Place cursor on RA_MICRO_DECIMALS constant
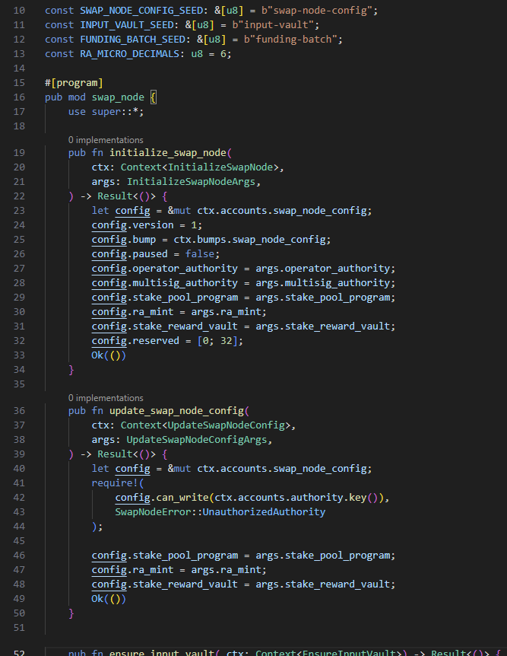 (129, 54)
